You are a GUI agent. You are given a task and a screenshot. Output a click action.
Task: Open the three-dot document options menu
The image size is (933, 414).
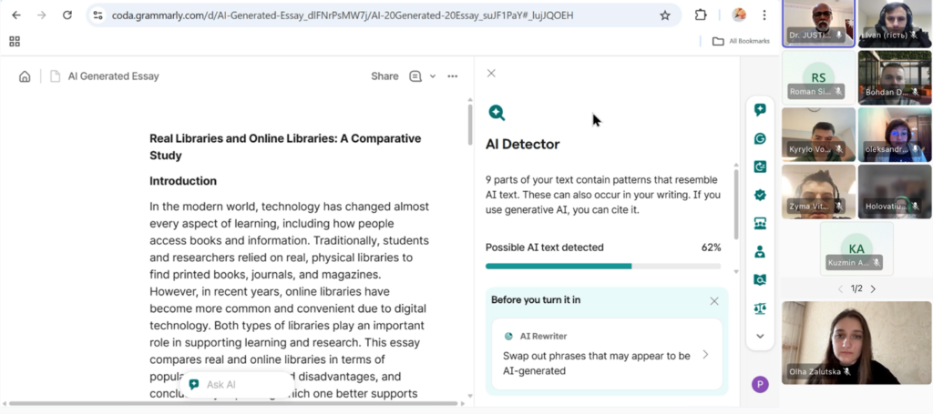point(453,76)
